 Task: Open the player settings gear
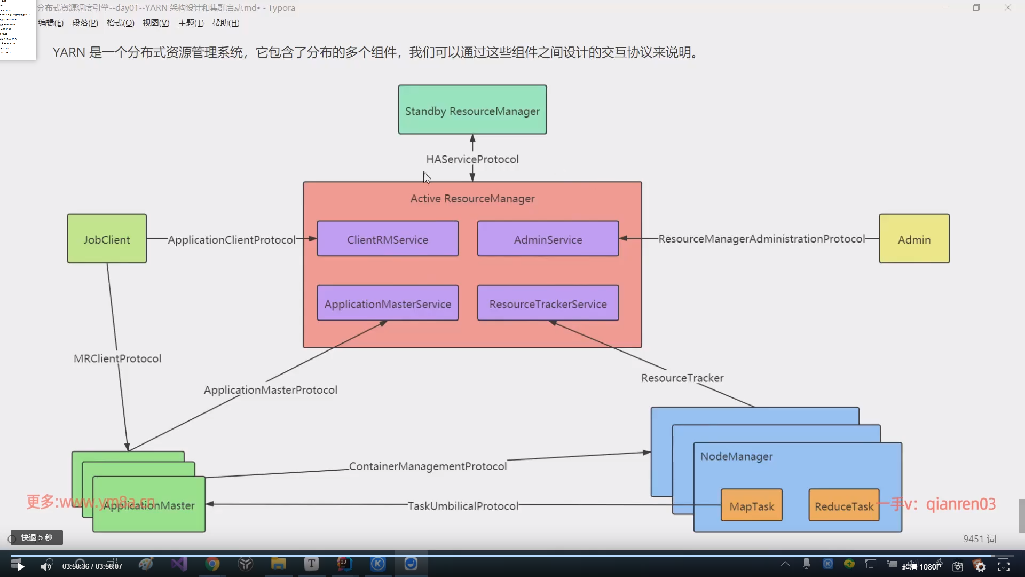click(x=980, y=565)
